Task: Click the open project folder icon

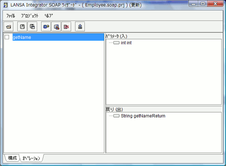Action: tap(9, 27)
